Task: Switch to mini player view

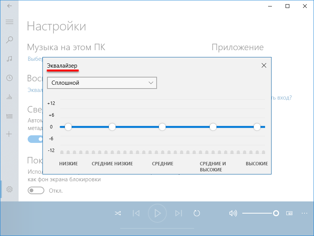Action: click(289, 213)
